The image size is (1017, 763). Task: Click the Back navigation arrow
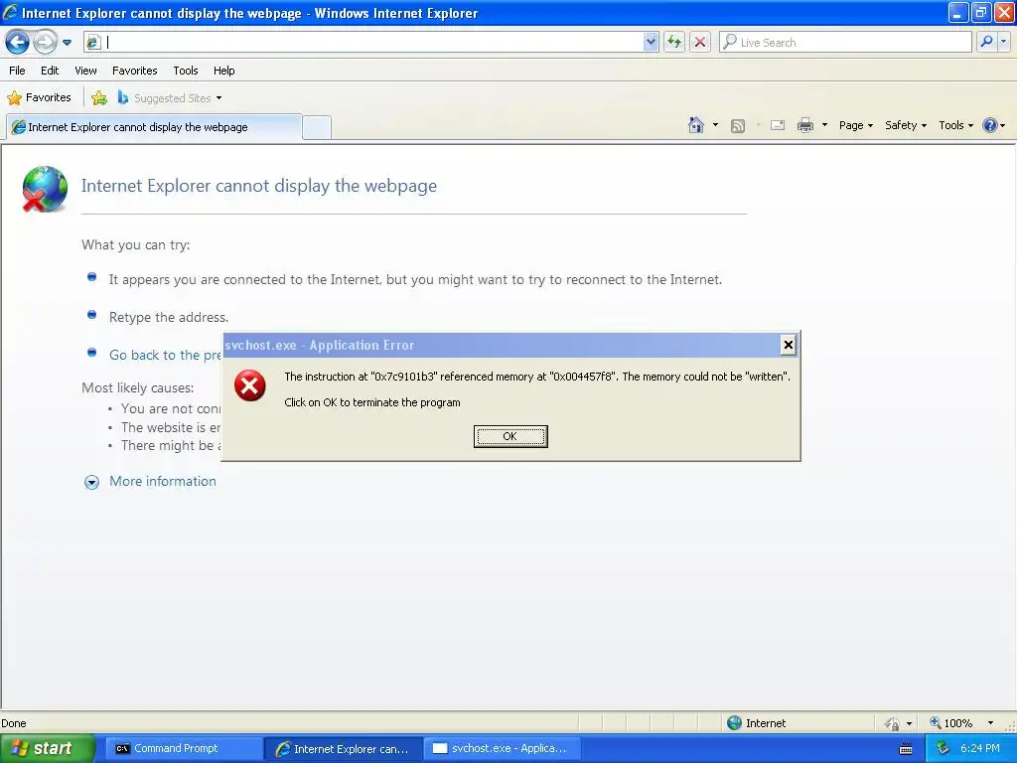click(18, 42)
